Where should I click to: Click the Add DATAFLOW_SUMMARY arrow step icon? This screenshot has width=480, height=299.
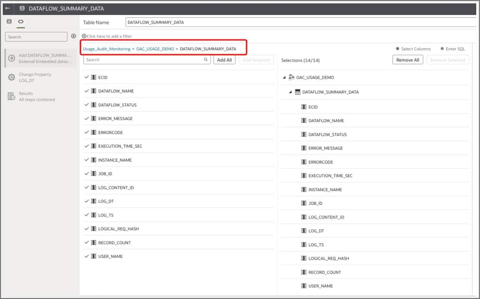10,58
